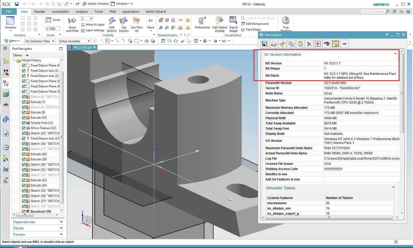Open the work layer dropdown

[87, 19]
